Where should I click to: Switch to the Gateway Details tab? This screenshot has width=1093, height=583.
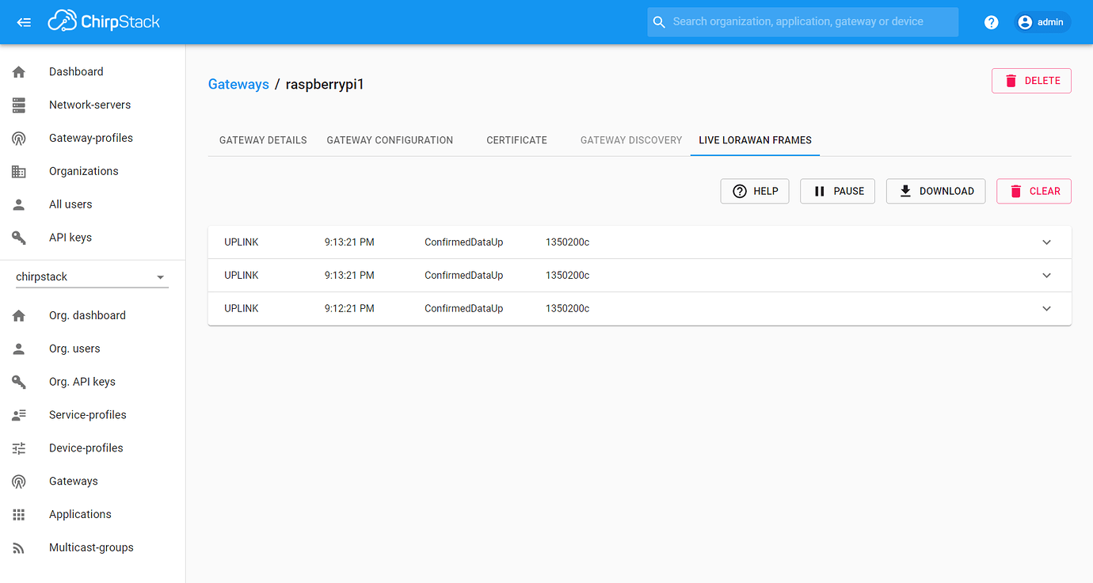[263, 140]
